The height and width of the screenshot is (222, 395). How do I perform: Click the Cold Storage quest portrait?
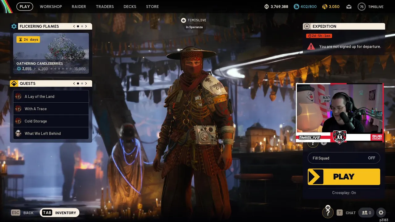click(x=18, y=121)
